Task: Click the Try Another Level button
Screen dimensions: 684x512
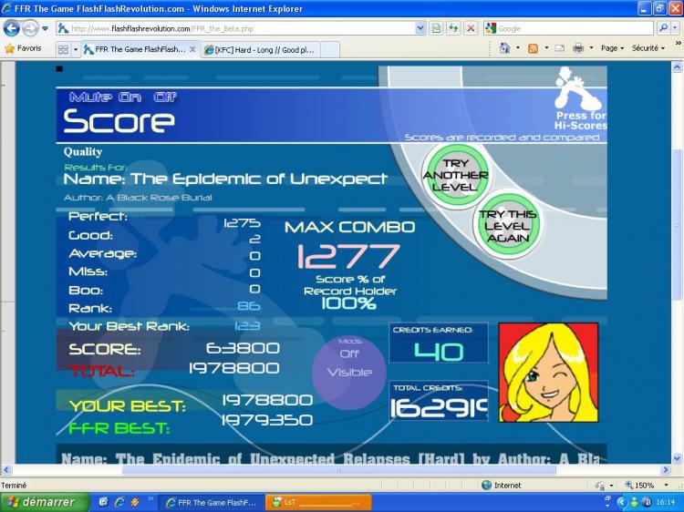Action: point(456,175)
